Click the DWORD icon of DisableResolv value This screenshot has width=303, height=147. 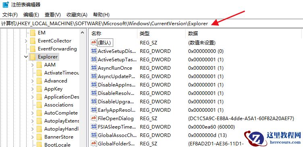pyautogui.click(x=94, y=93)
